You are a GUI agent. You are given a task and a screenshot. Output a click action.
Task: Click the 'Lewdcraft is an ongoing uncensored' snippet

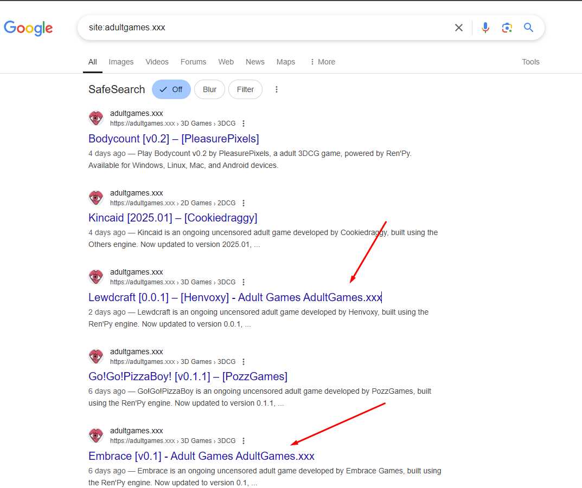[x=259, y=318]
